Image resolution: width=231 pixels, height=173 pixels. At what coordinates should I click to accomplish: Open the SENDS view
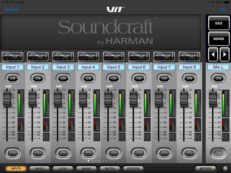pyautogui.click(x=219, y=39)
